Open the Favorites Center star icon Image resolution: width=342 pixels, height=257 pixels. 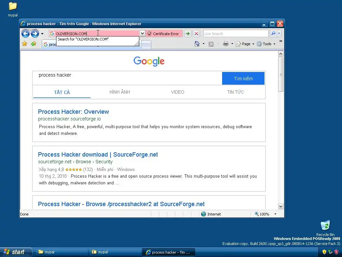[25, 44]
